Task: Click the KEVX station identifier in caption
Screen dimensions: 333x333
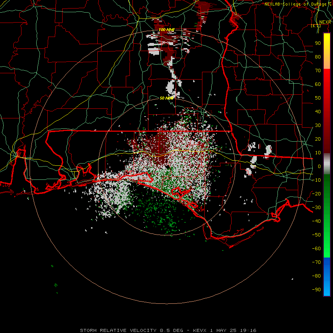Action: coord(200,330)
